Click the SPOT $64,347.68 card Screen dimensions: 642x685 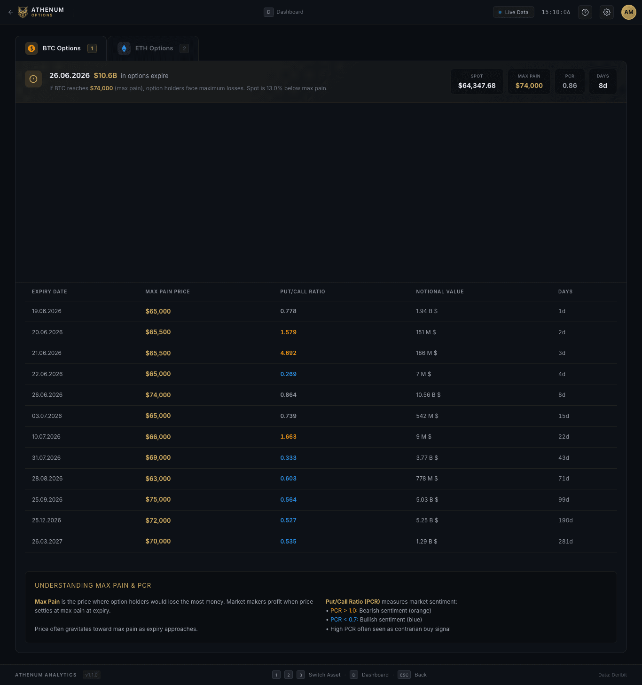coord(477,81)
